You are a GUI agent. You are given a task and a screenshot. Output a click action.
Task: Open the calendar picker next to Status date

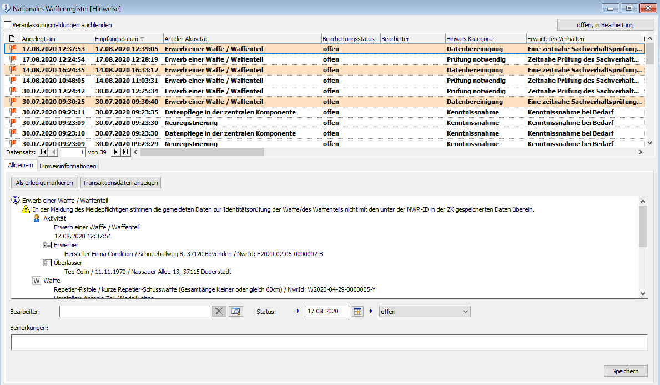(x=358, y=312)
